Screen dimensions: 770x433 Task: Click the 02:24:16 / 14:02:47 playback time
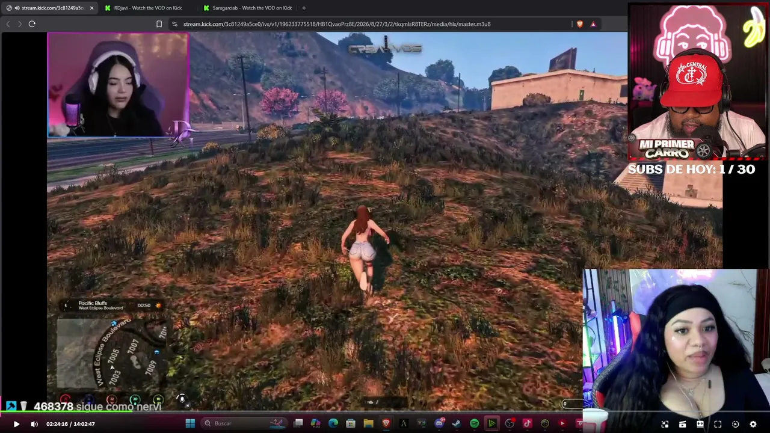click(x=71, y=424)
